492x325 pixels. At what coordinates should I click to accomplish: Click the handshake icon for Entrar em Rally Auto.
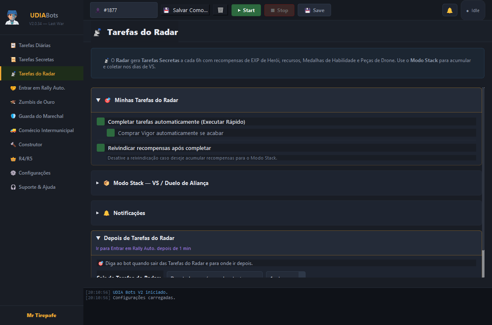point(13,88)
